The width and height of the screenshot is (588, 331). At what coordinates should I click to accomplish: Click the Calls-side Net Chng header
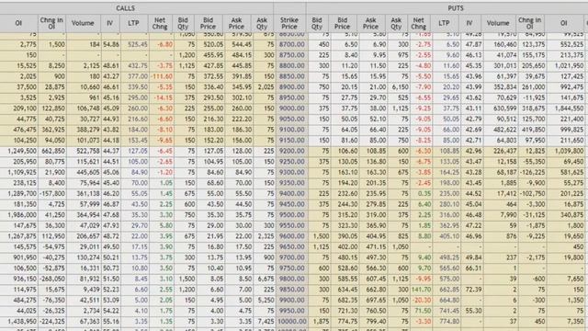click(160, 23)
